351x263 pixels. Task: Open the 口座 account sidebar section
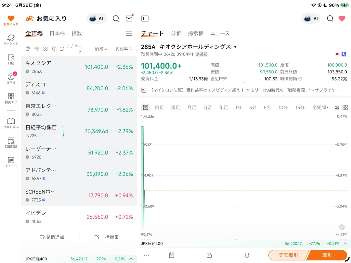[11, 59]
